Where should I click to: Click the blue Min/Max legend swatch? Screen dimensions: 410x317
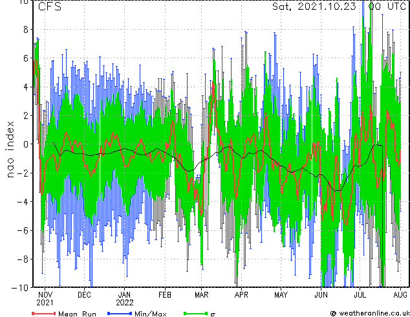[120, 313]
